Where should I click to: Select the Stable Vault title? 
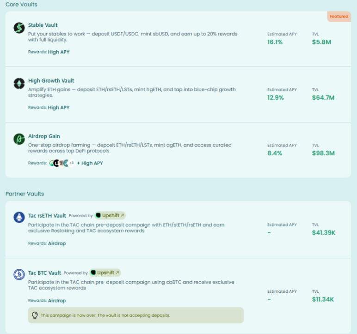pos(43,25)
